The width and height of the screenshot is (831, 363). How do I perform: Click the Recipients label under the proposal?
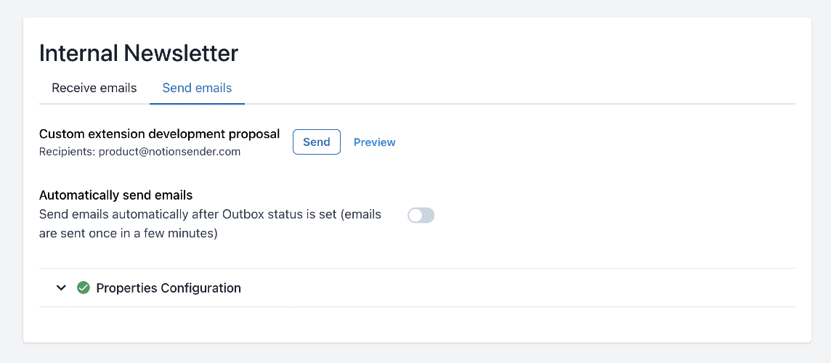coord(68,152)
